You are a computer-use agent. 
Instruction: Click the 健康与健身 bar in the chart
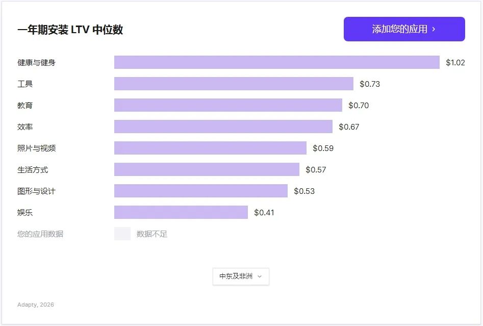275,62
